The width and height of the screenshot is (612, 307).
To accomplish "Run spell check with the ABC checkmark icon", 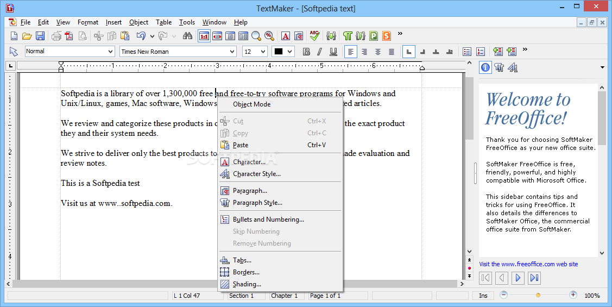I will [x=314, y=36].
